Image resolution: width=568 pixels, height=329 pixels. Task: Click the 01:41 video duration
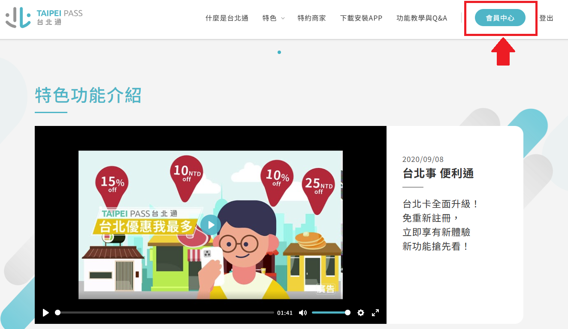click(x=285, y=313)
